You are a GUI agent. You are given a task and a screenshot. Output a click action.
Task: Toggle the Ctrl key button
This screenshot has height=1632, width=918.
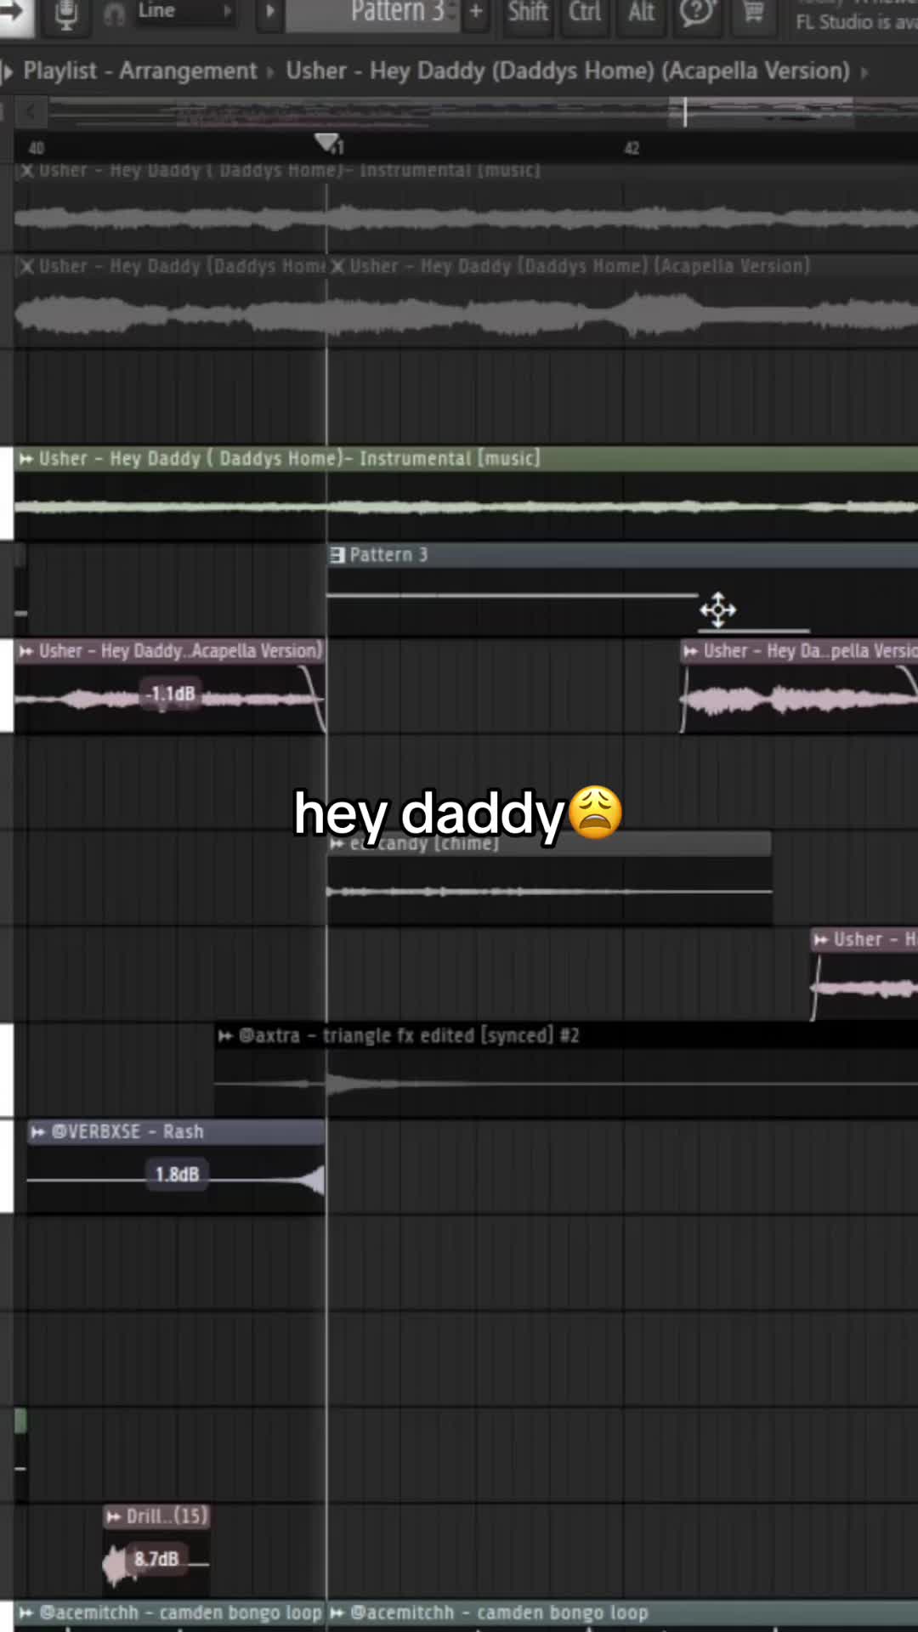click(x=585, y=14)
